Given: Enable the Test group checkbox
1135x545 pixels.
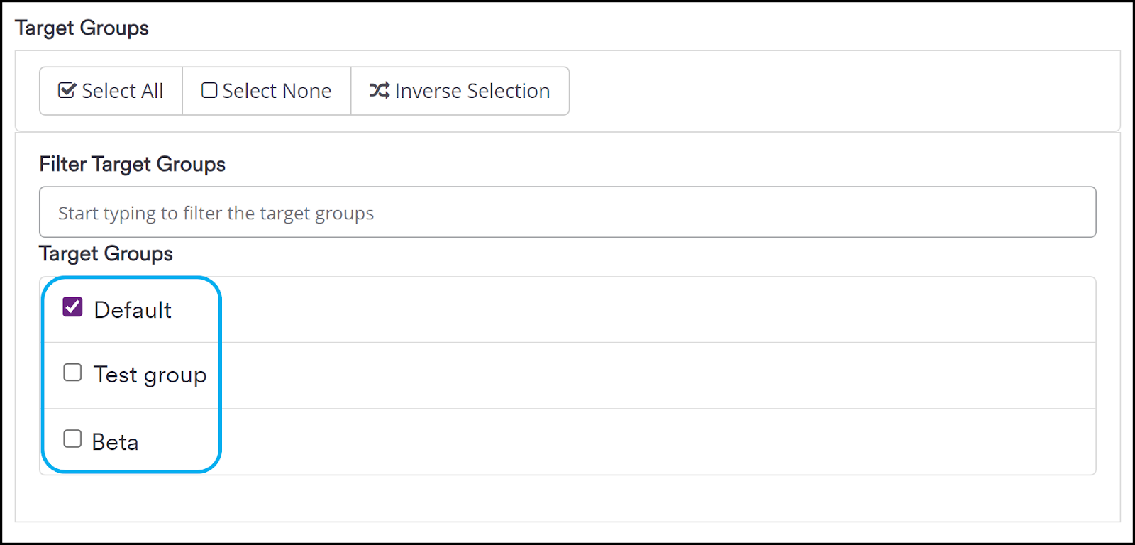Looking at the screenshot, I should point(72,373).
